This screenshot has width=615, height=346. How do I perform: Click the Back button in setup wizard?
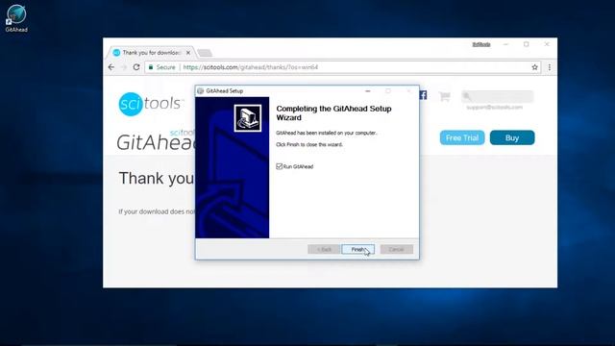pos(324,250)
